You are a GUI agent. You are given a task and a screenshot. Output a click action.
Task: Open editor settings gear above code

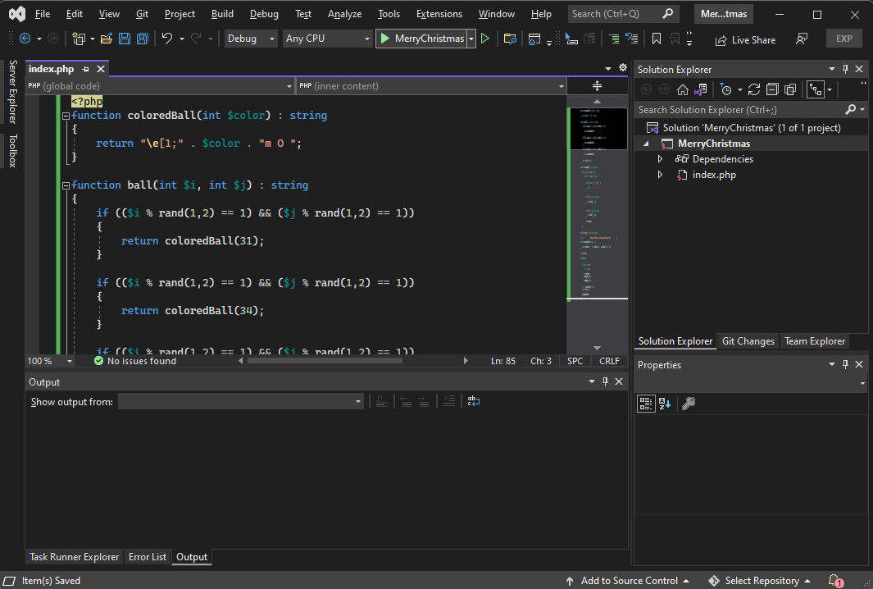(x=623, y=68)
